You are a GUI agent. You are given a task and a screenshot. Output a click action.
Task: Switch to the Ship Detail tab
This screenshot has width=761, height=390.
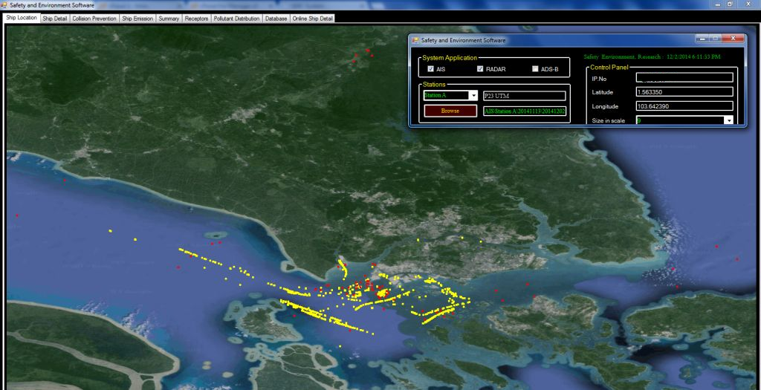pos(54,18)
